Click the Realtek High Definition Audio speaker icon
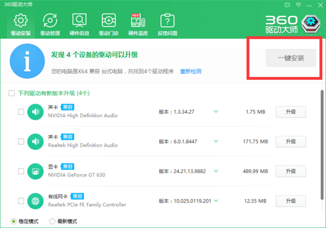This screenshot has width=326, height=228. coord(35,142)
